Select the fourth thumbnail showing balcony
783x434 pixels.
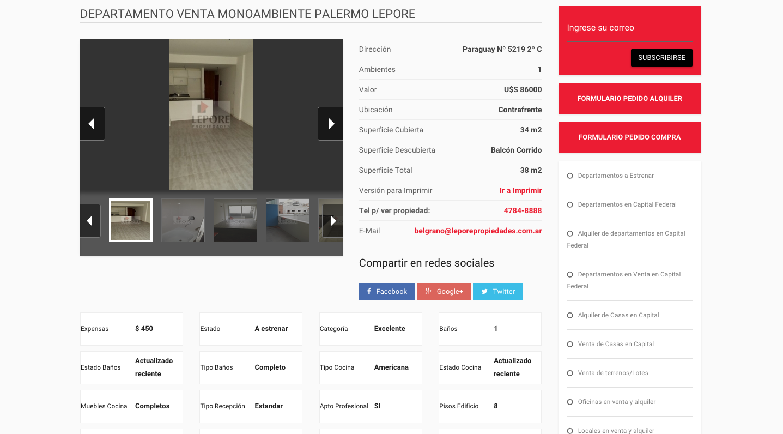click(x=288, y=220)
